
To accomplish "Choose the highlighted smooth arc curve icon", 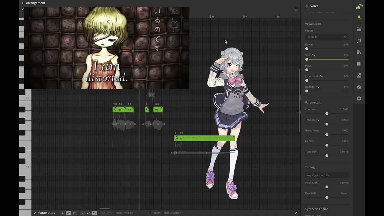I will tap(94, 213).
